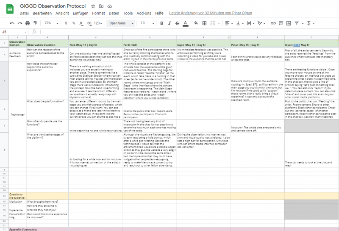Click the insert comment icon
The width and height of the screenshot is (339, 231).
pyautogui.click(x=281, y=23)
